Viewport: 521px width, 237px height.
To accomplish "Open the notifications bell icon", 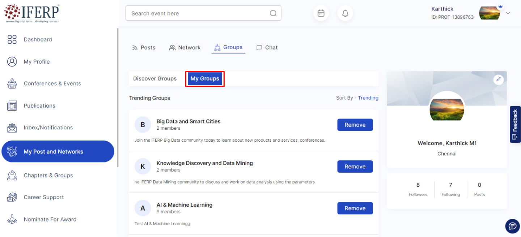I will tap(345, 13).
